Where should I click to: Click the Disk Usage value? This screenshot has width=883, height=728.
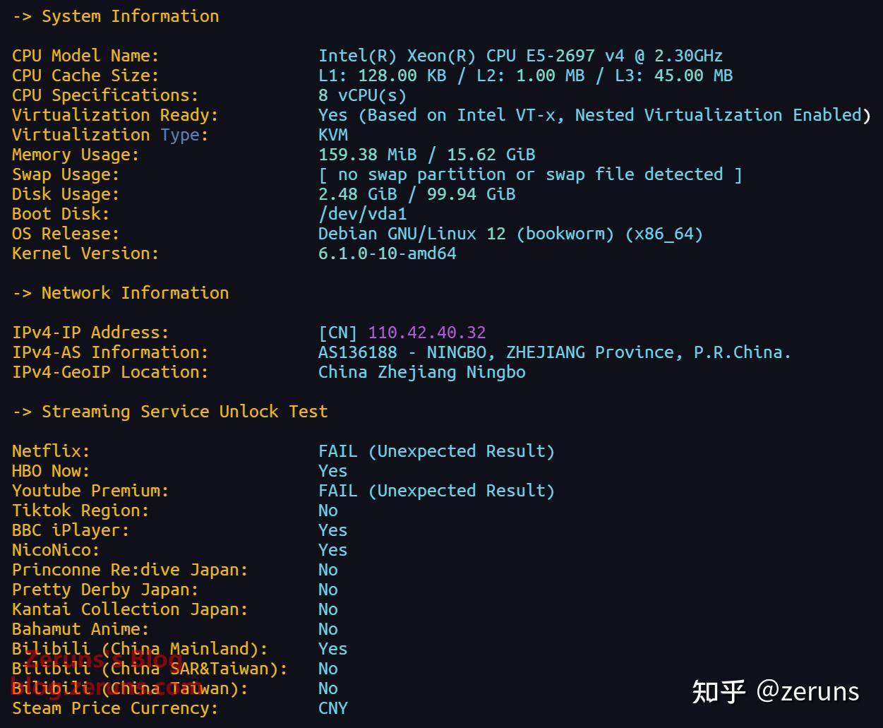416,194
